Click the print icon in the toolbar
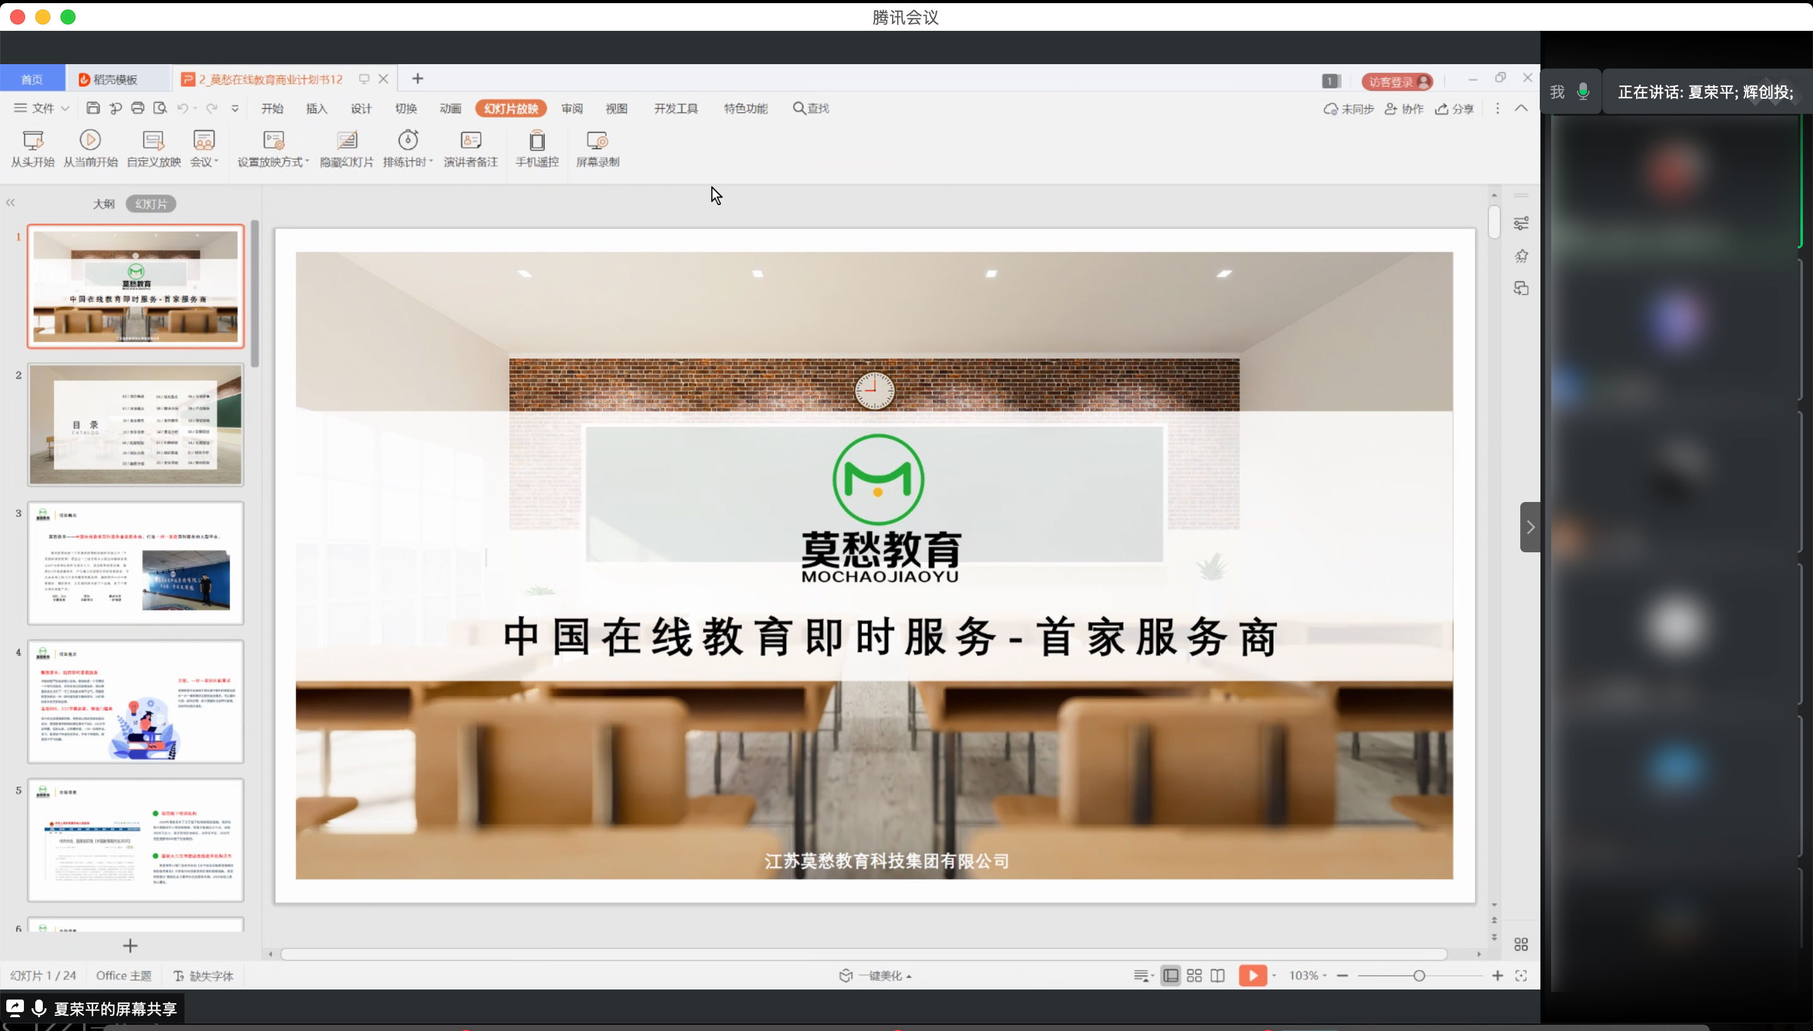 [137, 108]
